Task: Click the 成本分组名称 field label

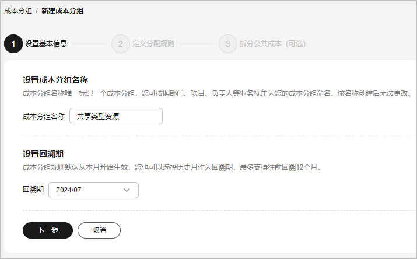Action: click(44, 117)
